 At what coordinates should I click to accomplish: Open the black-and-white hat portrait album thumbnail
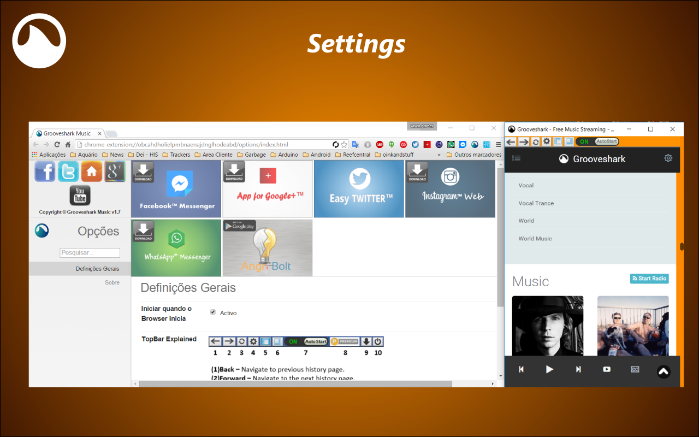[x=548, y=326]
